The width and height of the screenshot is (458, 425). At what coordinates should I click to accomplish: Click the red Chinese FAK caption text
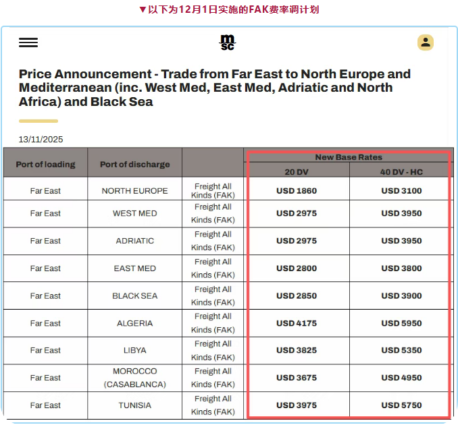pos(228,9)
